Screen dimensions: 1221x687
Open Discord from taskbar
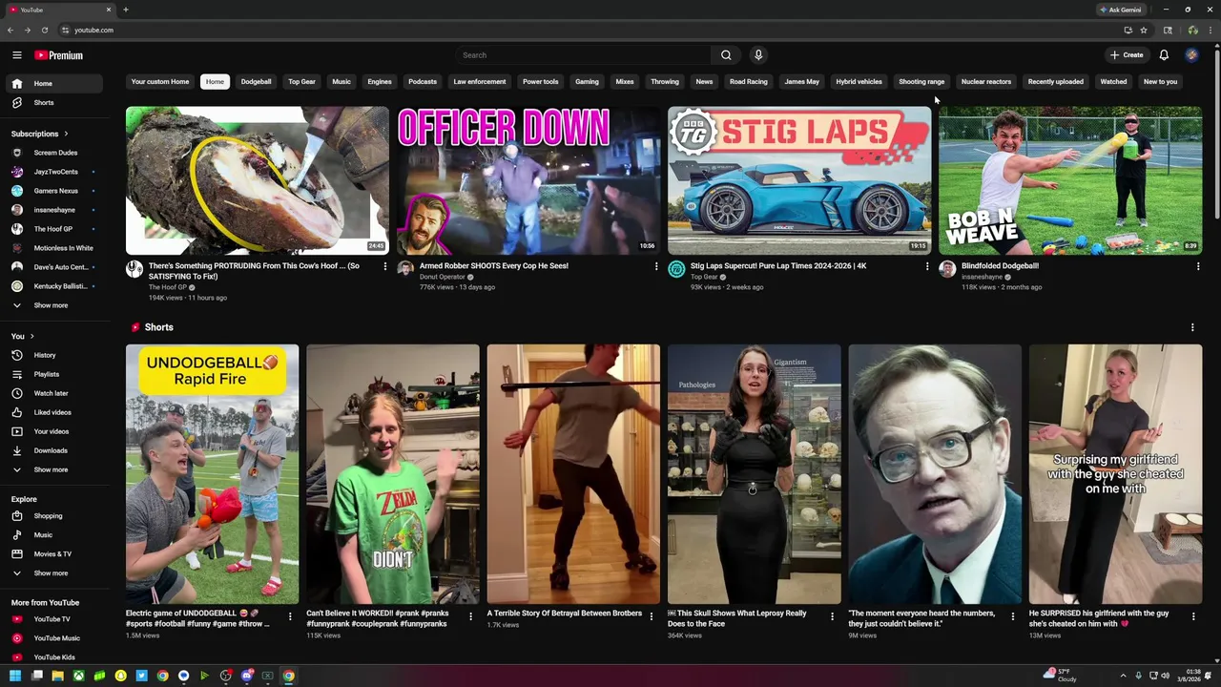(246, 676)
